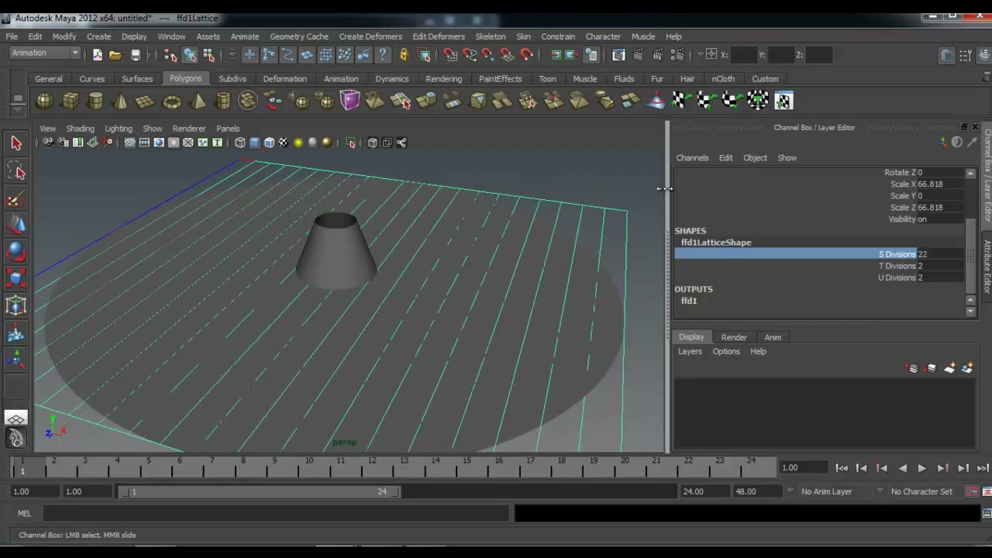Choose the Select tool arrow

point(16,143)
